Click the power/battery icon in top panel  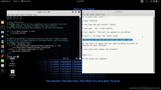tap(156, 1)
